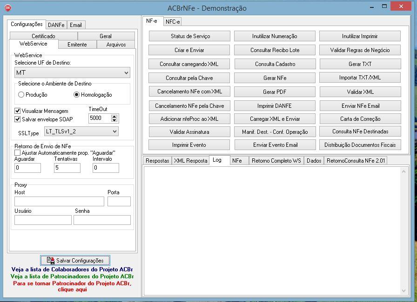Show the XML Resposta tab
Image resolution: width=417 pixels, height=302 pixels.
tap(191, 161)
